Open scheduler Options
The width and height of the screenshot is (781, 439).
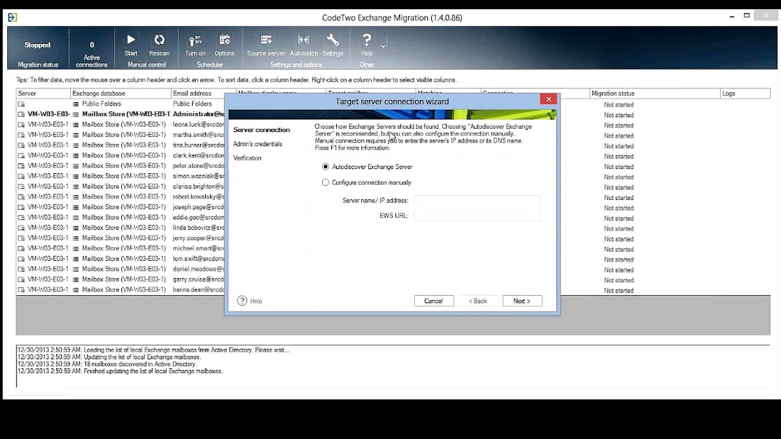point(225,40)
